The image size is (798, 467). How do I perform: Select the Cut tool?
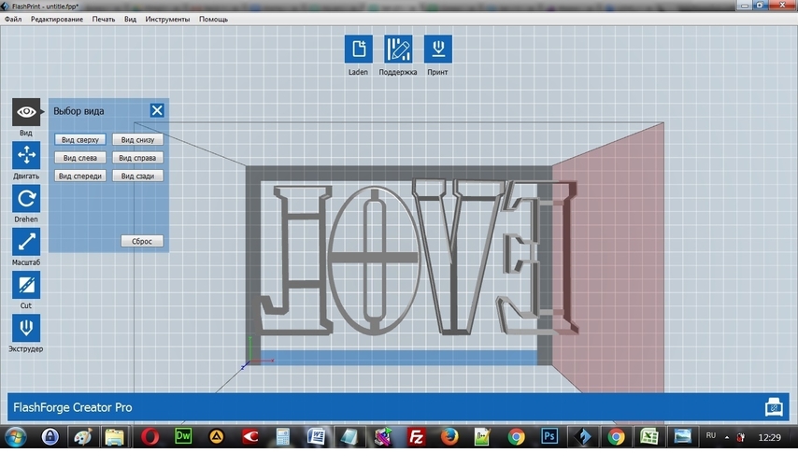pyautogui.click(x=26, y=285)
